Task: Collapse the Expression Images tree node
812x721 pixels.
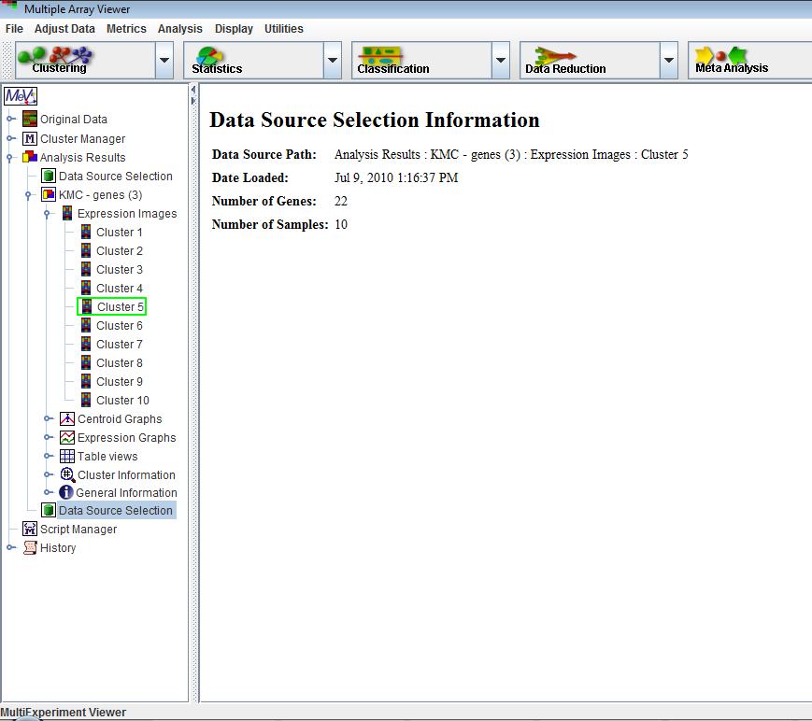Action: click(x=48, y=214)
